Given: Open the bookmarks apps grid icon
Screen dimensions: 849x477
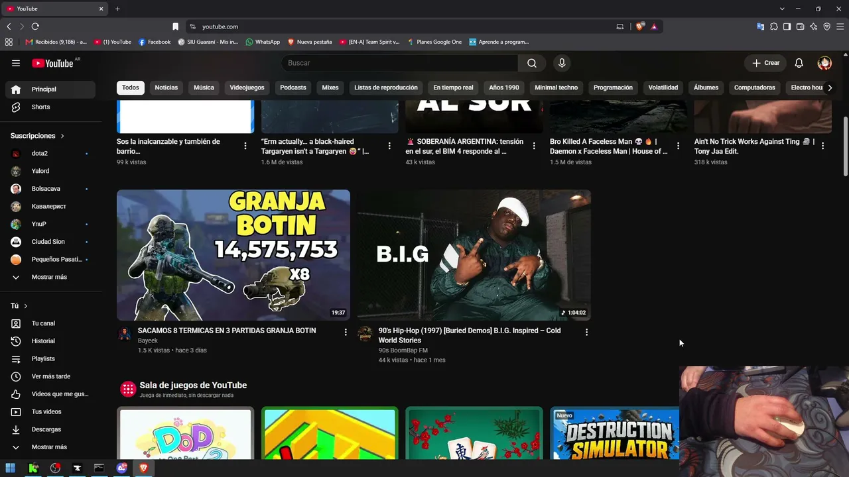Looking at the screenshot, I should pos(9,42).
